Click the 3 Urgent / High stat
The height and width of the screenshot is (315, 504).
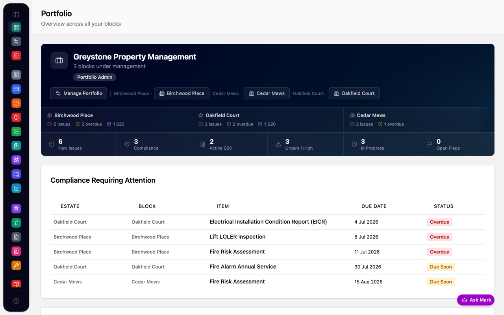[306, 144]
